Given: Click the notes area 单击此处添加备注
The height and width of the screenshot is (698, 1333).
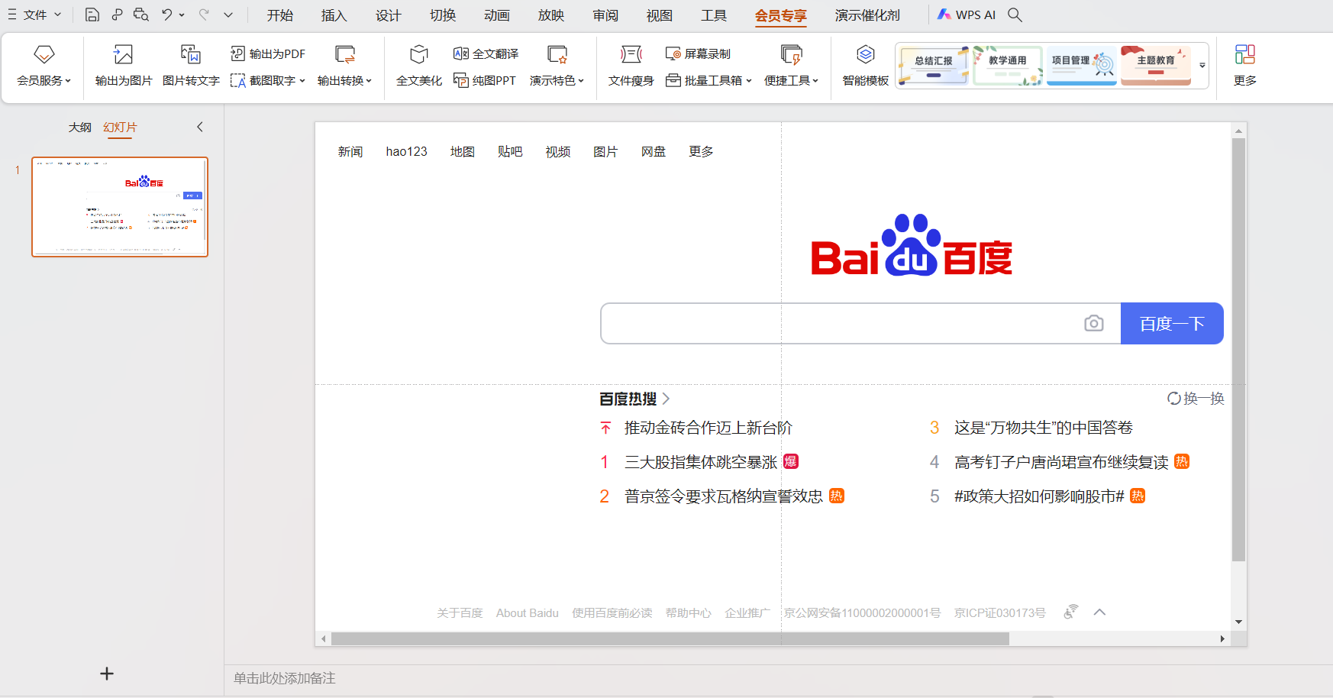Looking at the screenshot, I should (x=285, y=678).
